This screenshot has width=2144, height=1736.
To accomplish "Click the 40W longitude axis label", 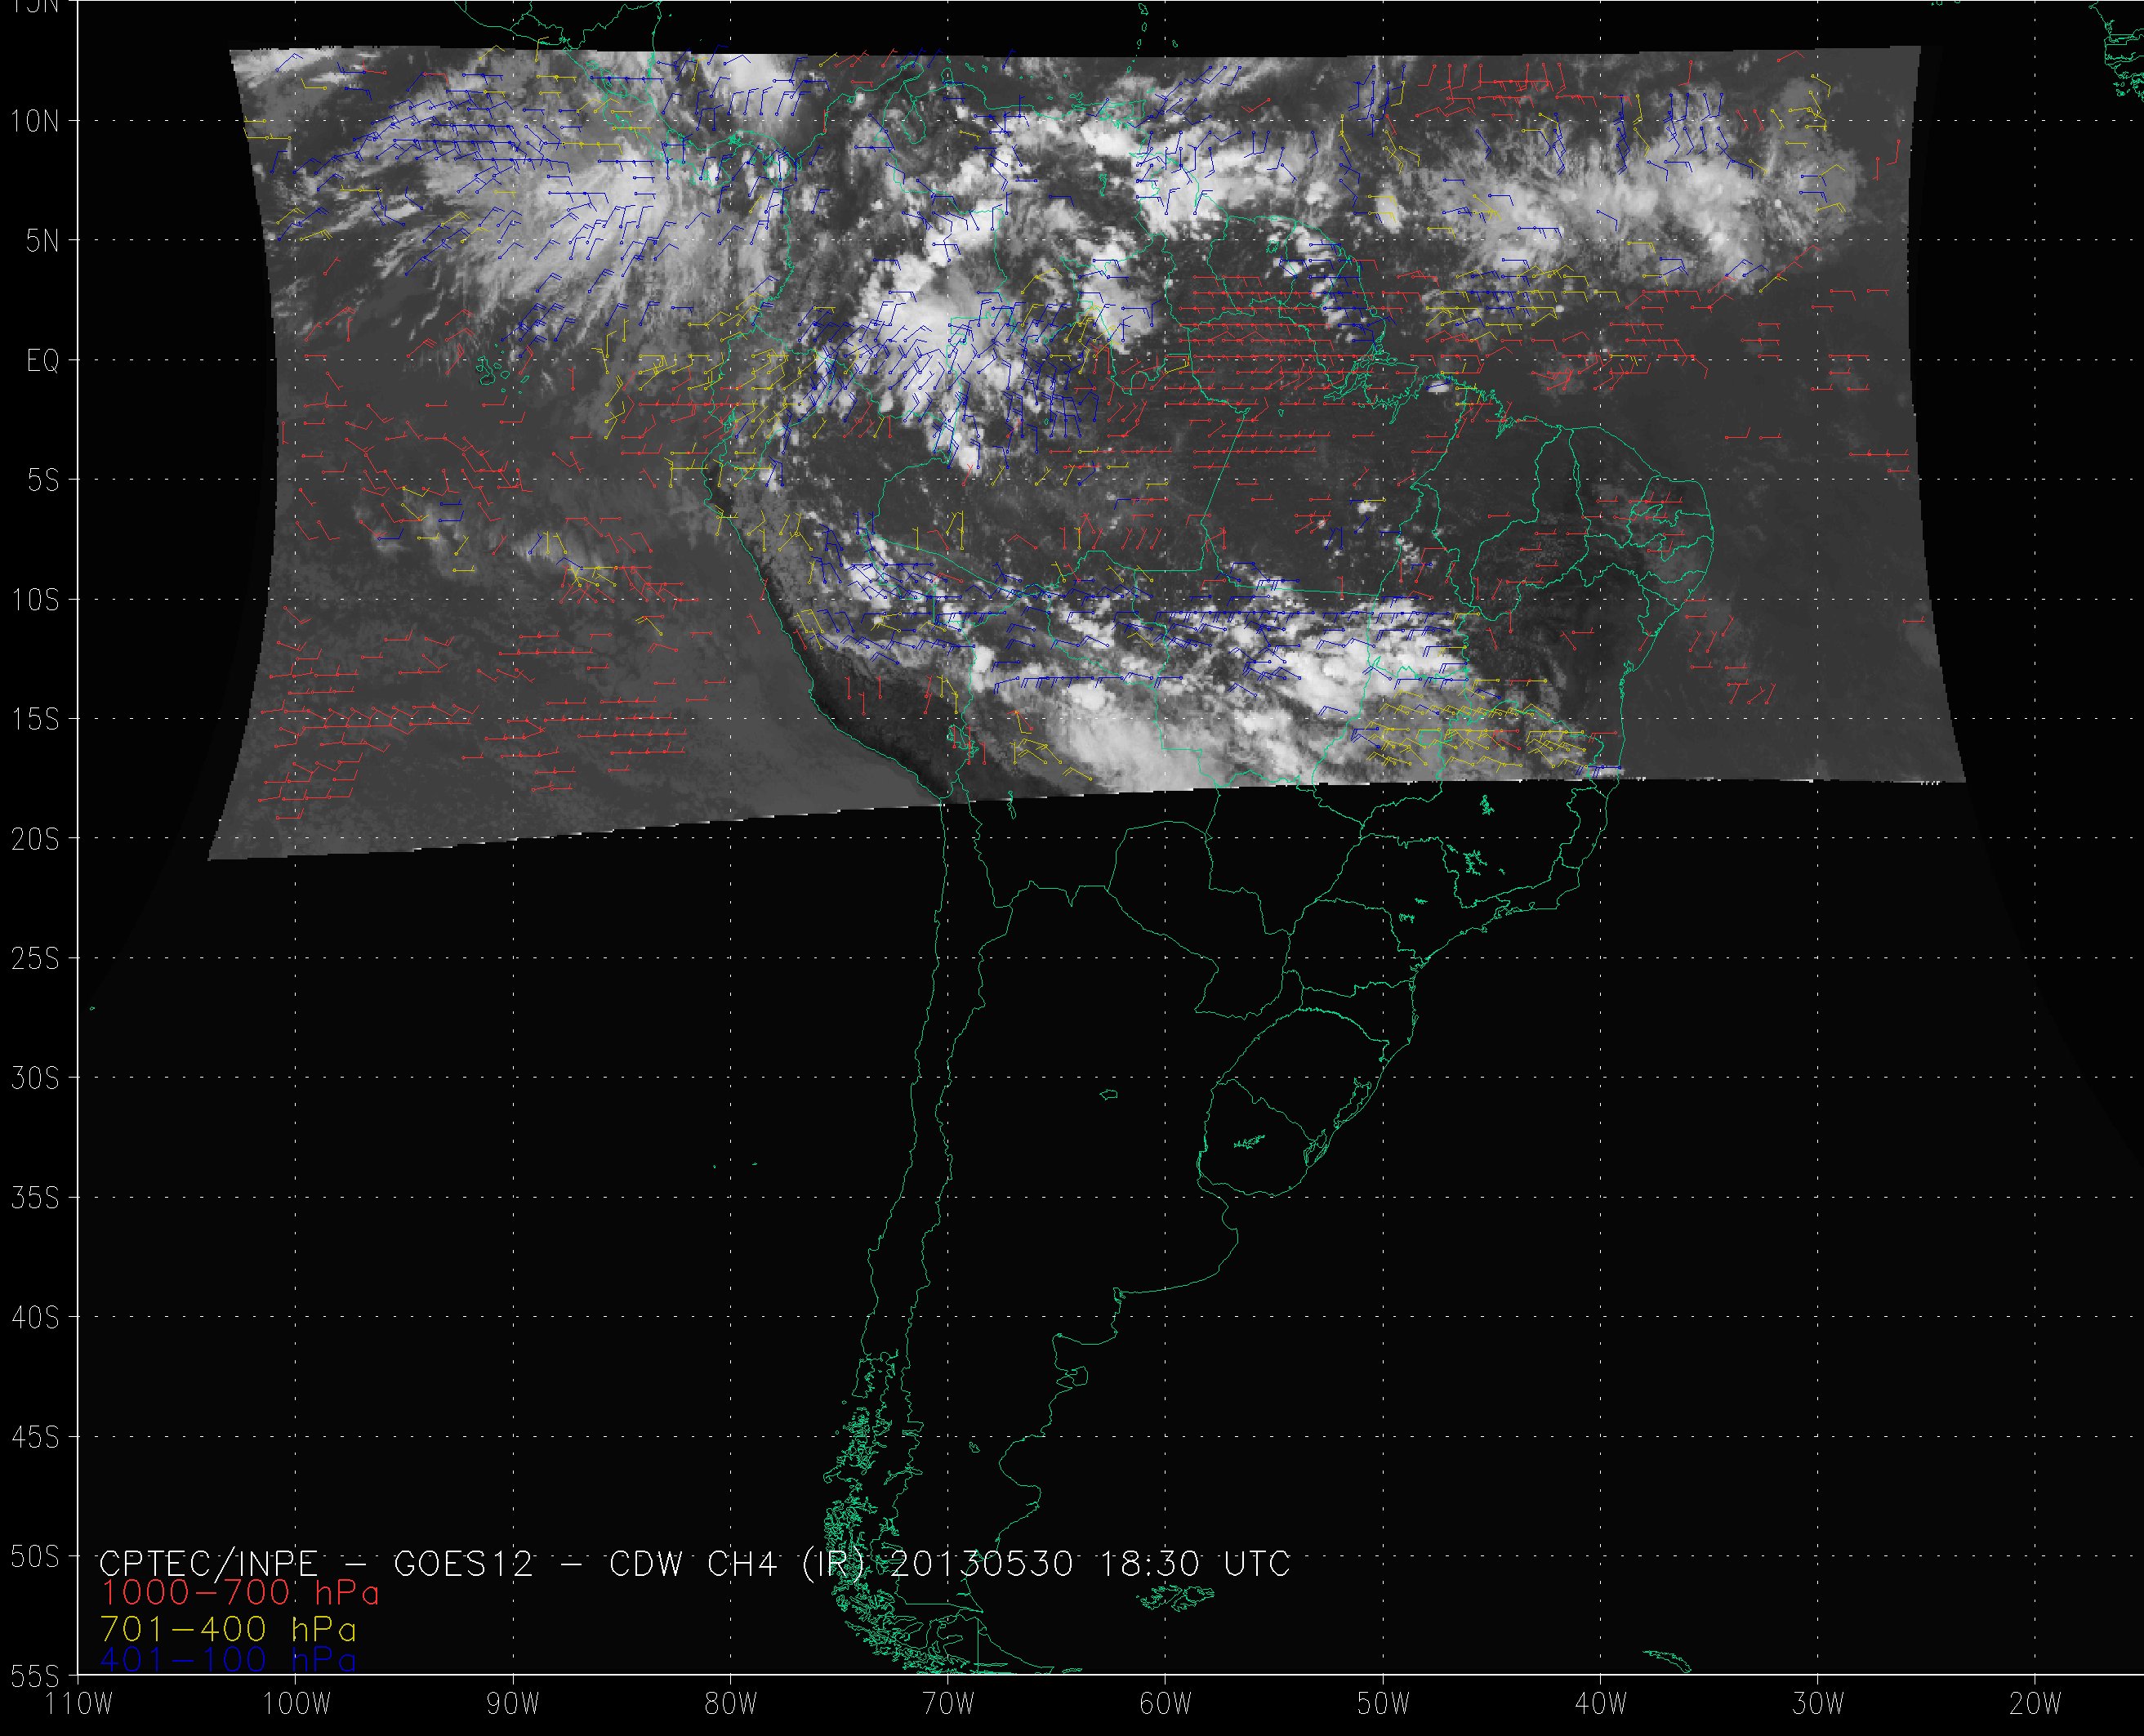I will tap(1601, 1703).
